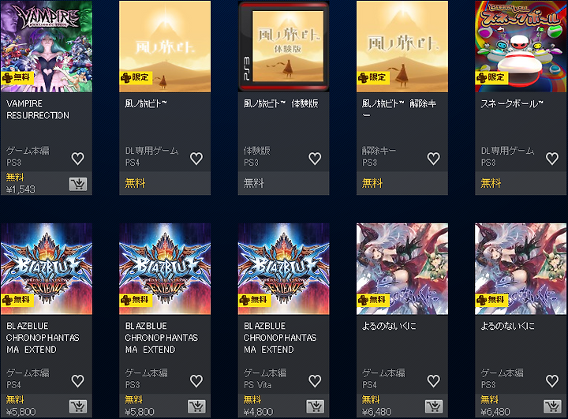Favorite the 風ノ旅ビト 体験版 demo
Image resolution: width=568 pixels, height=419 pixels.
click(315, 159)
